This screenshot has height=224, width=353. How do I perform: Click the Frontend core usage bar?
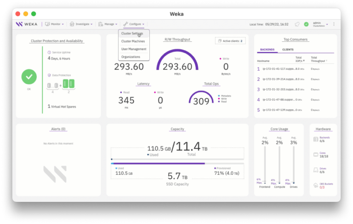(x=265, y=165)
